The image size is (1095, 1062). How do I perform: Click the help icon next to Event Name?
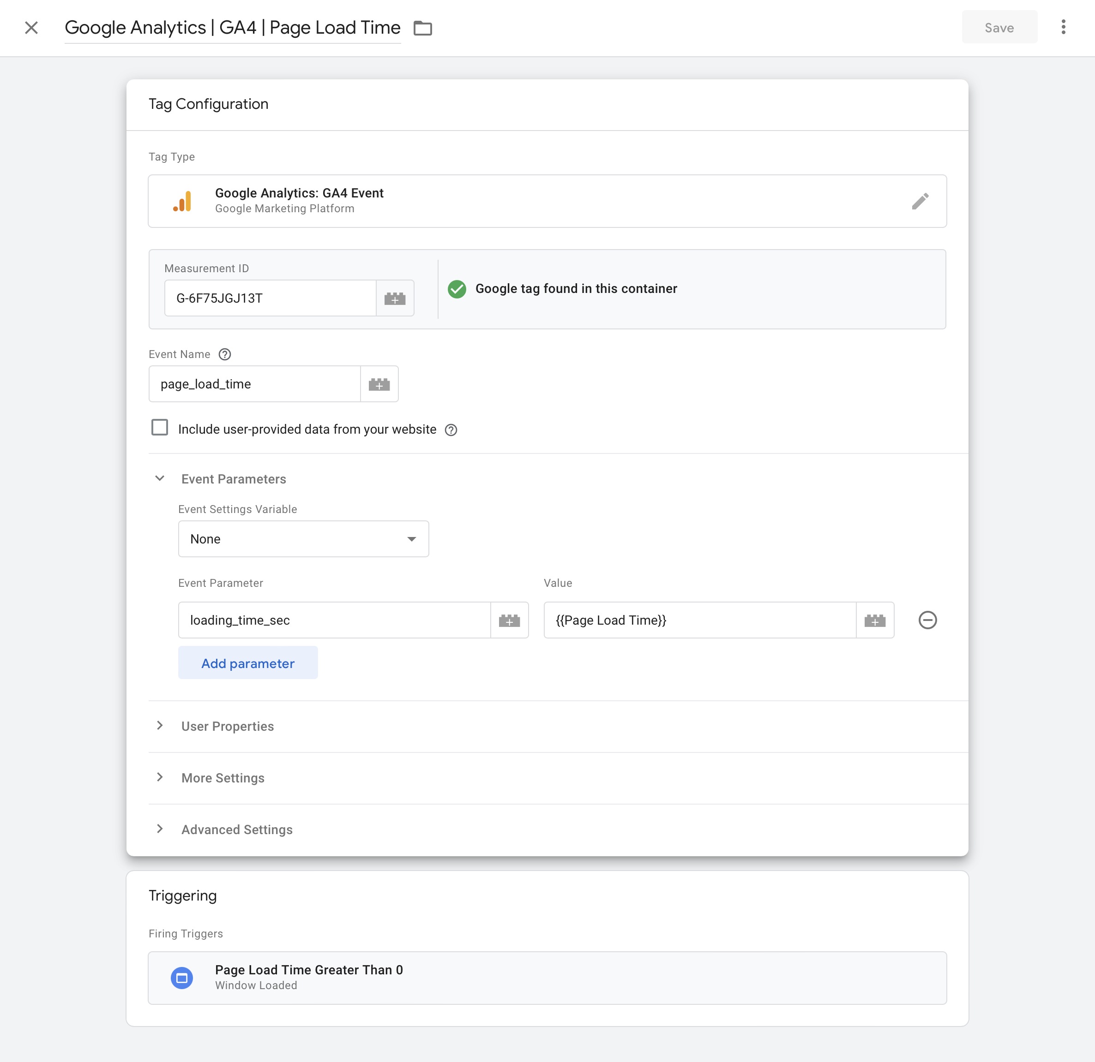[x=225, y=354]
